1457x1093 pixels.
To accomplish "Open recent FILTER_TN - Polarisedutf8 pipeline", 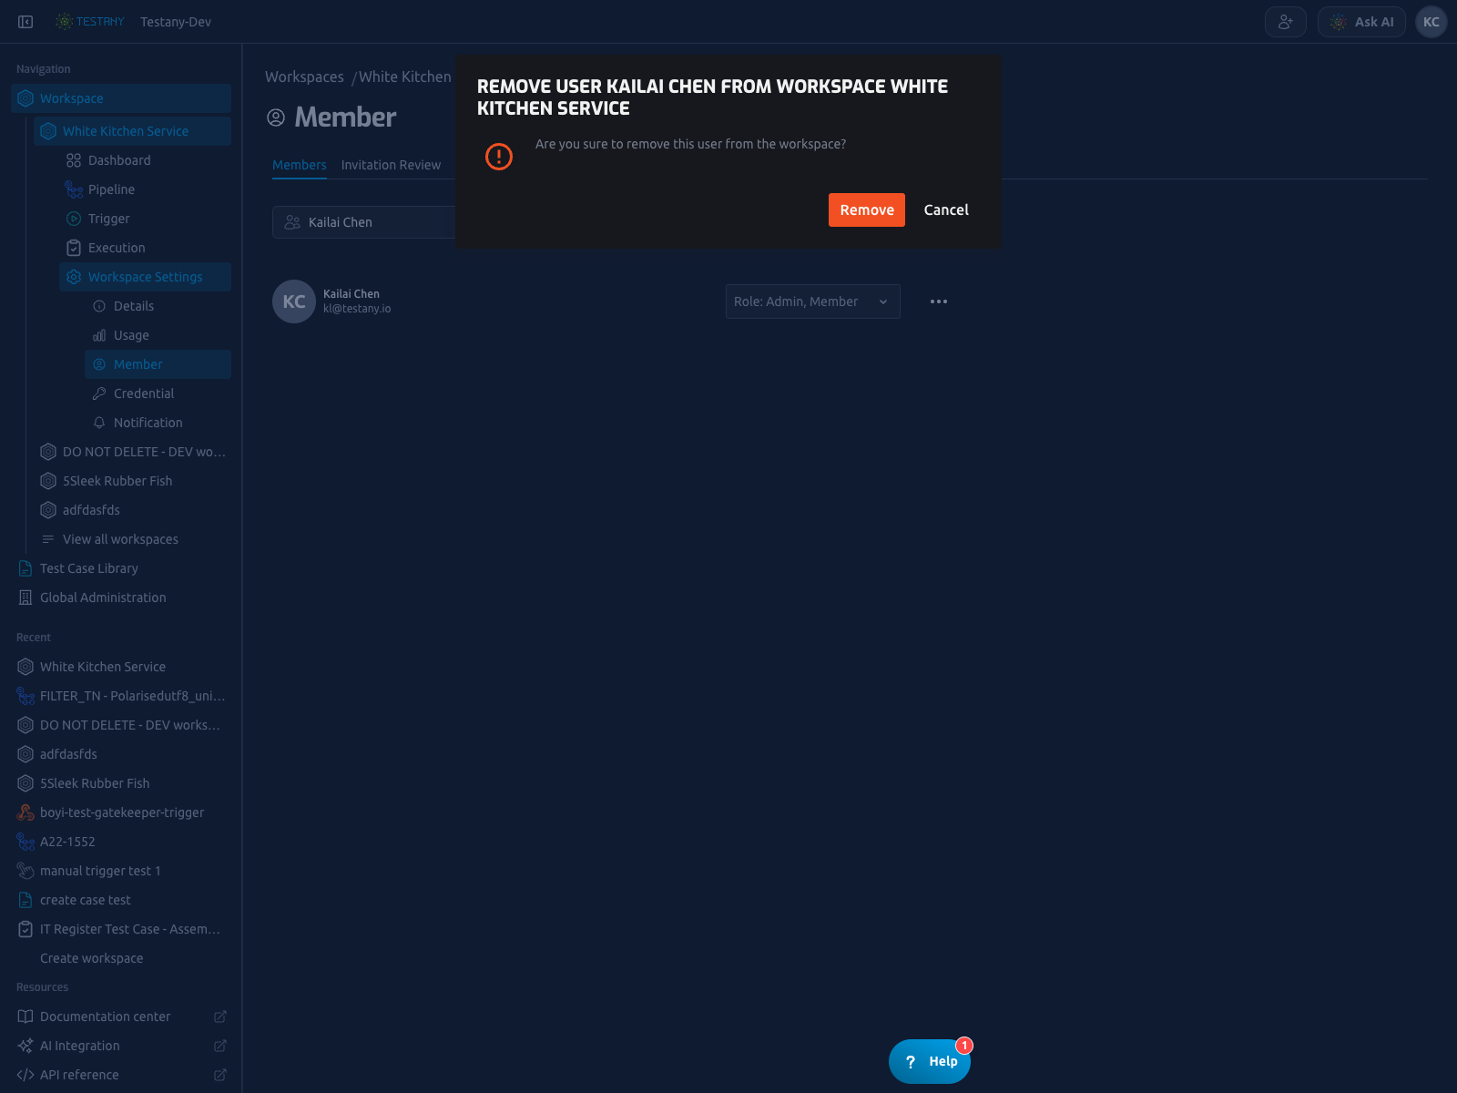I will pos(121,696).
